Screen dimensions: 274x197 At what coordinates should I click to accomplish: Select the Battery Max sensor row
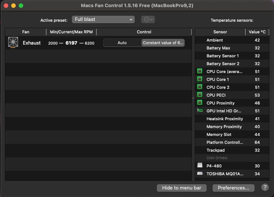[232, 48]
